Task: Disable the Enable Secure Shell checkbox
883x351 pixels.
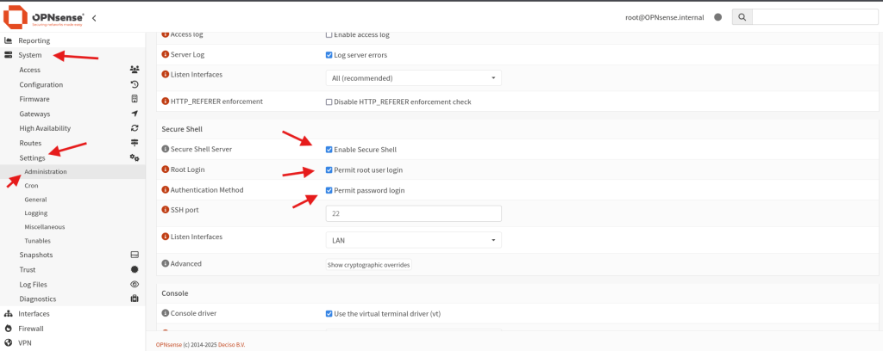Action: click(329, 150)
